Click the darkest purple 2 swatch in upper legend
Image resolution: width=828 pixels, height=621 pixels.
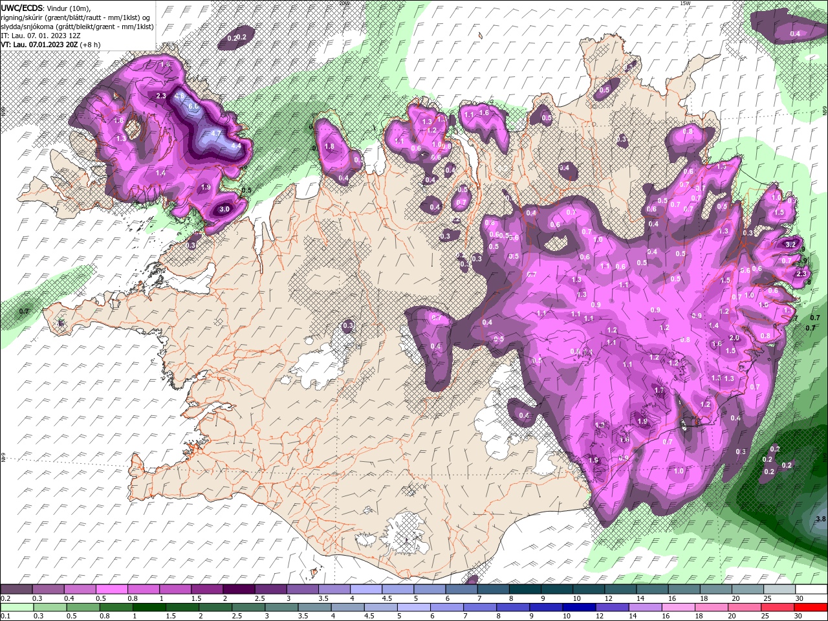click(239, 589)
